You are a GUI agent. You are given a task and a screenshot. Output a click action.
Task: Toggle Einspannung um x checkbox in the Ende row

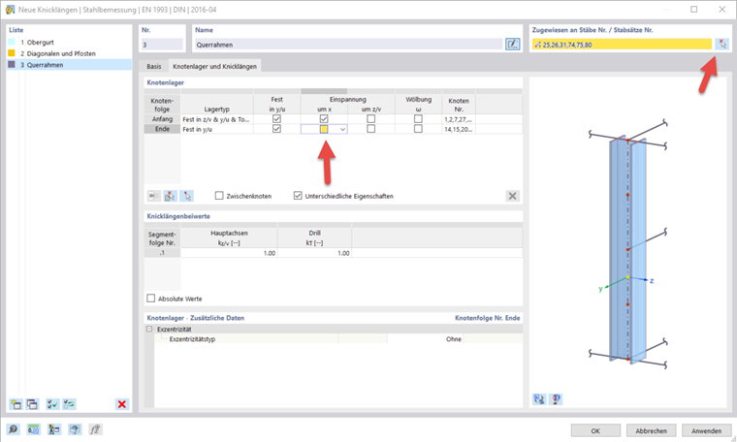click(324, 129)
